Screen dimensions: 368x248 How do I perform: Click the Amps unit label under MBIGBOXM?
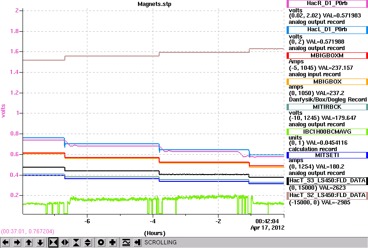296,62
